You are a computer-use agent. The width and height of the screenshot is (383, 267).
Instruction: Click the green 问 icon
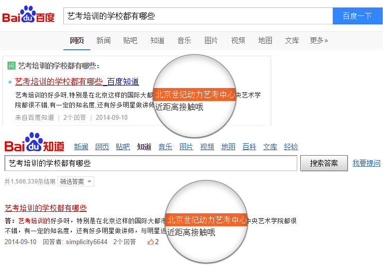pos(11,66)
